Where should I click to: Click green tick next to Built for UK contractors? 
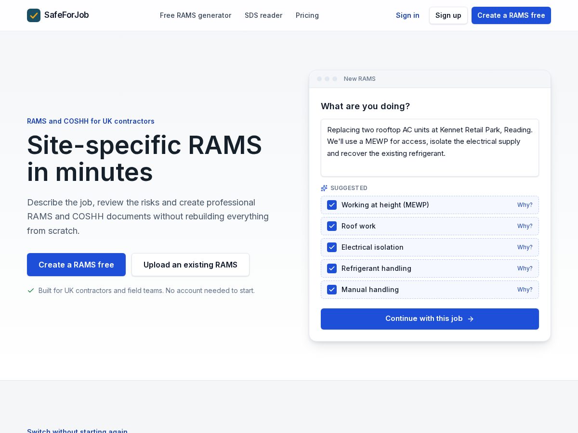coord(31,291)
